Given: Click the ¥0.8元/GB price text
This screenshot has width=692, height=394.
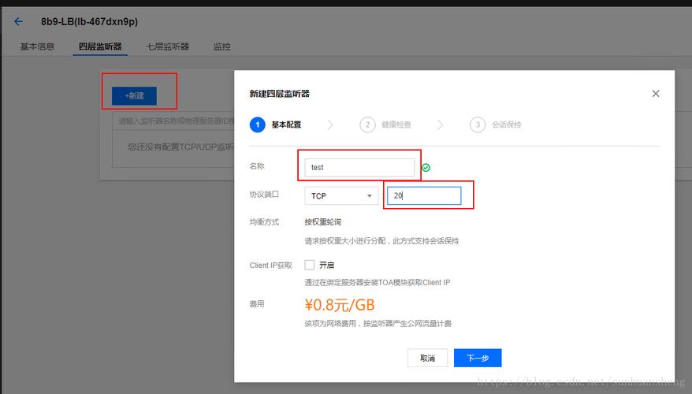Looking at the screenshot, I should tap(340, 305).
